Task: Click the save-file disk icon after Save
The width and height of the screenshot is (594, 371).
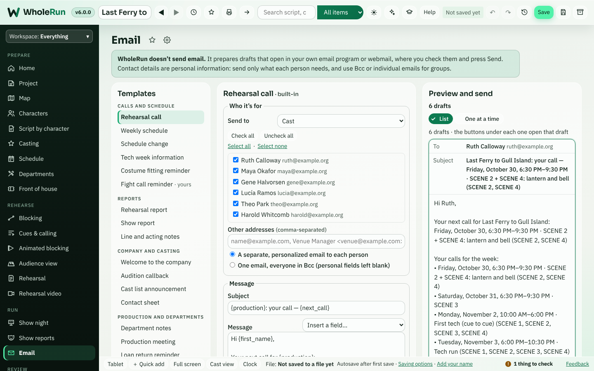Action: tap(563, 12)
